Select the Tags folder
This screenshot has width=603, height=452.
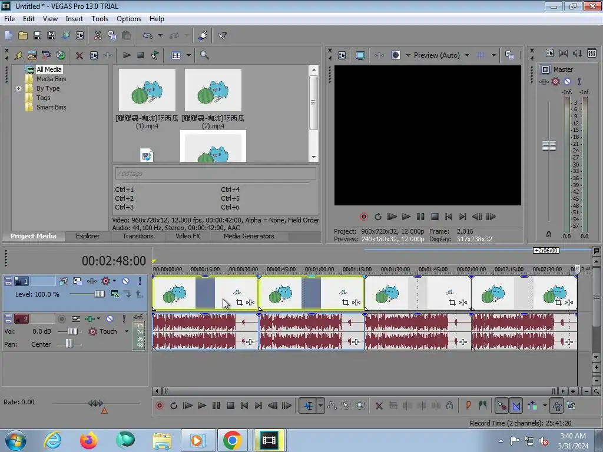click(x=44, y=98)
